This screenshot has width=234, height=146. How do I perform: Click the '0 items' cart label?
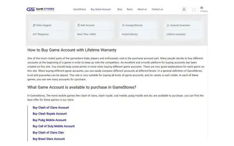pyautogui.click(x=204, y=11)
